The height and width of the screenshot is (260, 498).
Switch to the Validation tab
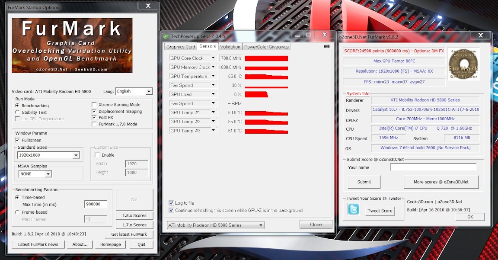(x=230, y=47)
